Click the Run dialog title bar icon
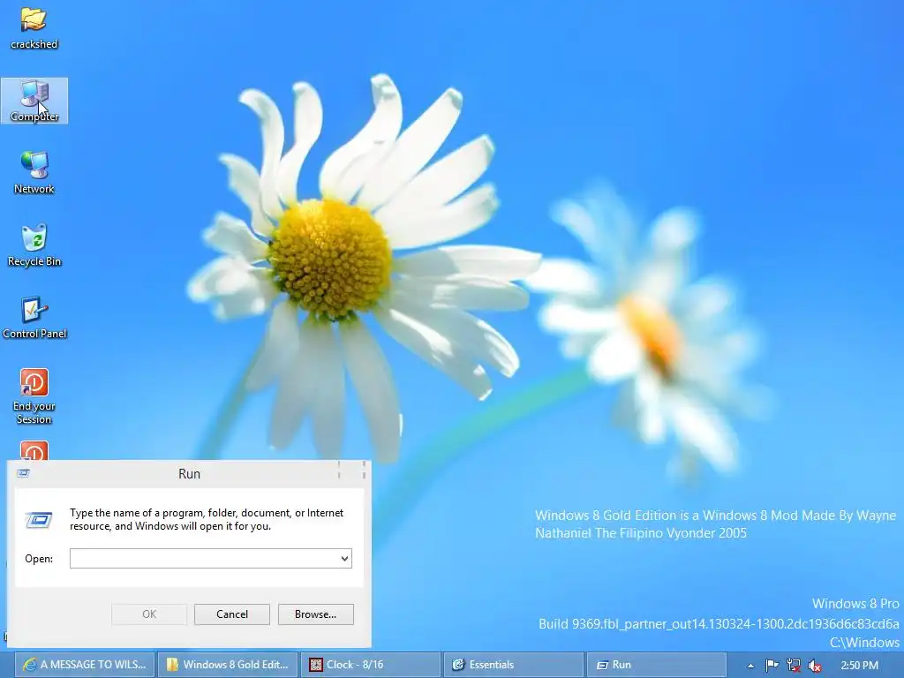The width and height of the screenshot is (904, 678). point(23,473)
